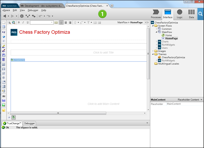The height and width of the screenshot is (148, 204).
Task: Select the Show Record widget tool
Action: point(4,51)
